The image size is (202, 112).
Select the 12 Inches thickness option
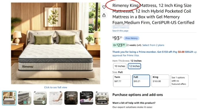coord(134,66)
